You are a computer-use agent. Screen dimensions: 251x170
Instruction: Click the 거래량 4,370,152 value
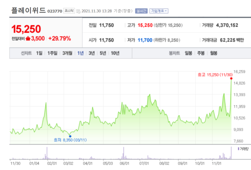coord(227,25)
